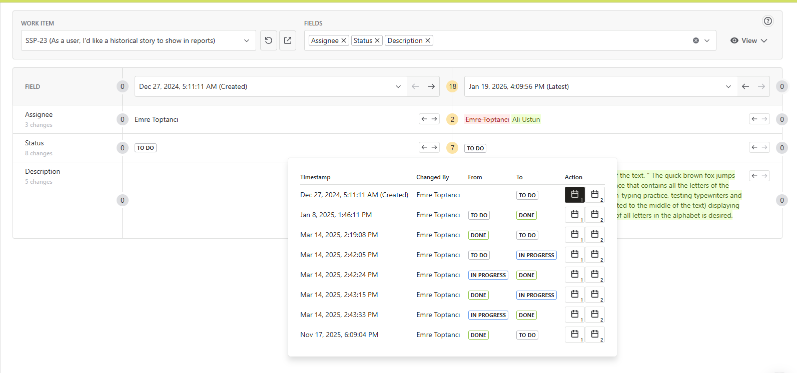Expand the SSP-23 work item dropdown
797x373 pixels.
coord(139,40)
